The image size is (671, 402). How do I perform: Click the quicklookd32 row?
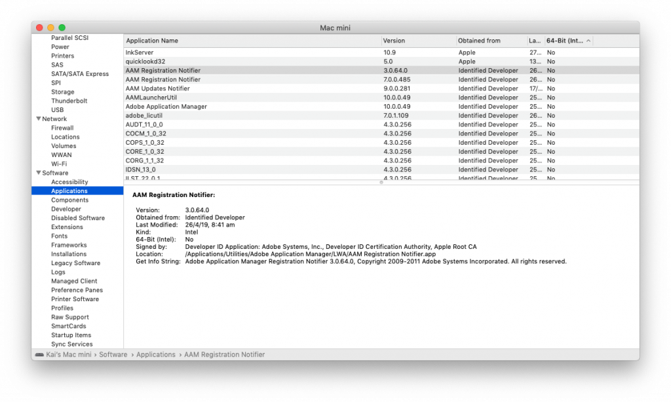[145, 61]
